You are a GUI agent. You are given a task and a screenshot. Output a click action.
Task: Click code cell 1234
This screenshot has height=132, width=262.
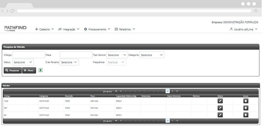tap(6, 101)
